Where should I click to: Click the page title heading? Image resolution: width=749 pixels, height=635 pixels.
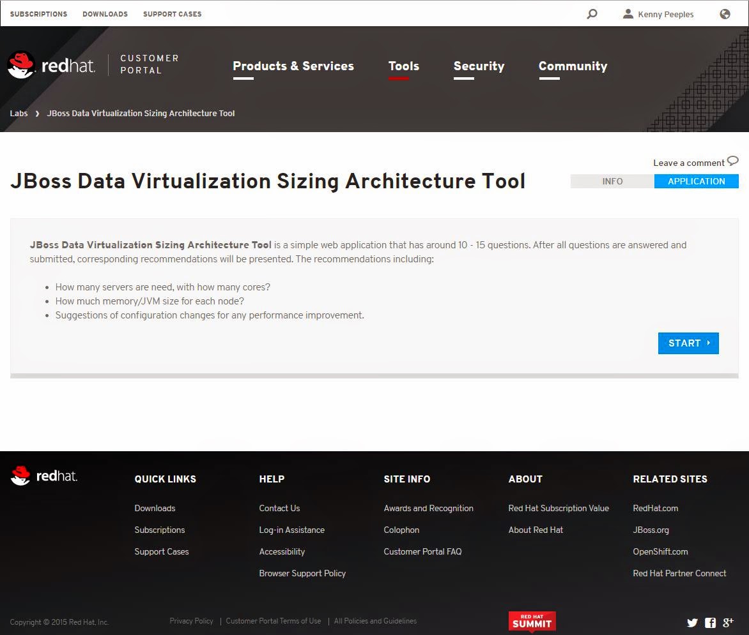point(268,181)
